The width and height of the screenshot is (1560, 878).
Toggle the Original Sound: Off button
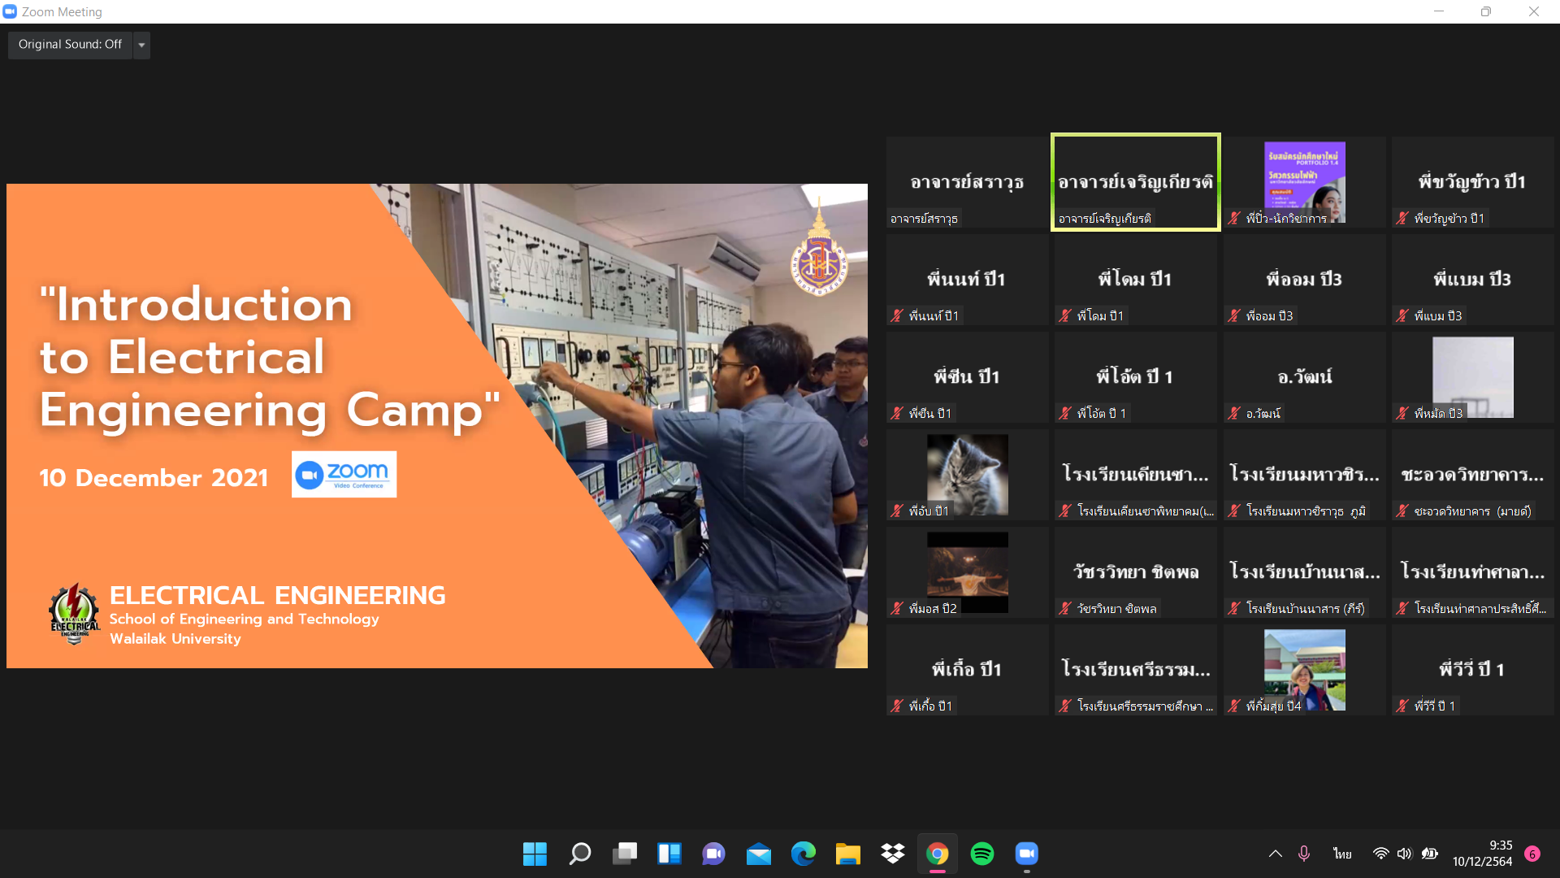[x=70, y=45]
